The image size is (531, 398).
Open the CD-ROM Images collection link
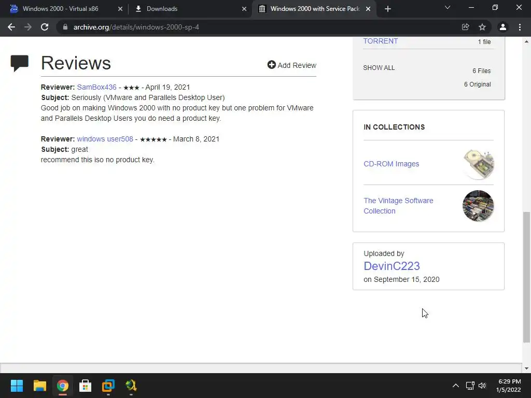pyautogui.click(x=391, y=164)
